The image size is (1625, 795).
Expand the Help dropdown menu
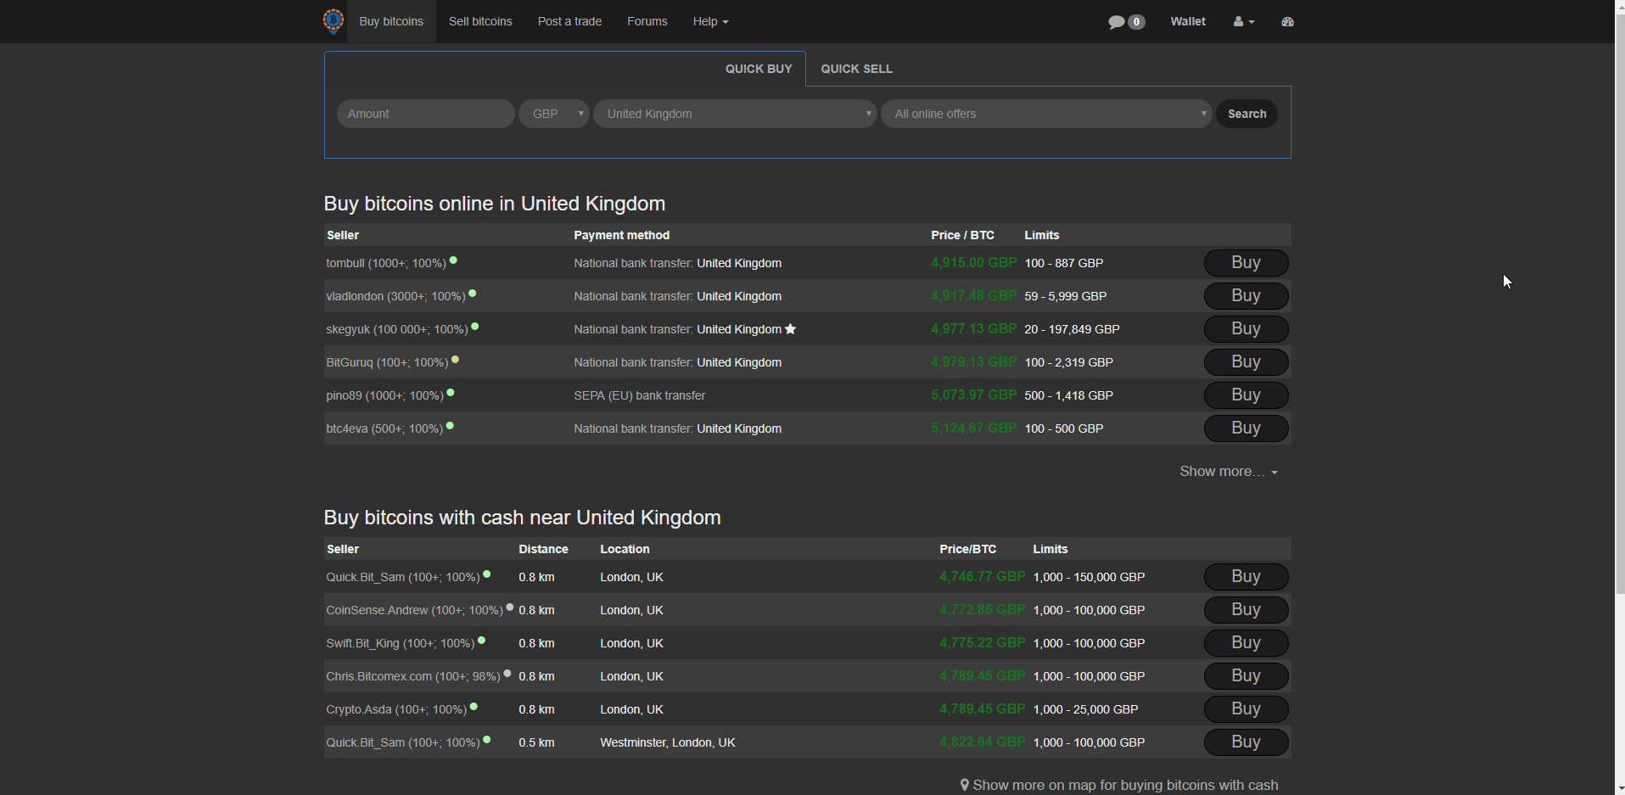710,21
